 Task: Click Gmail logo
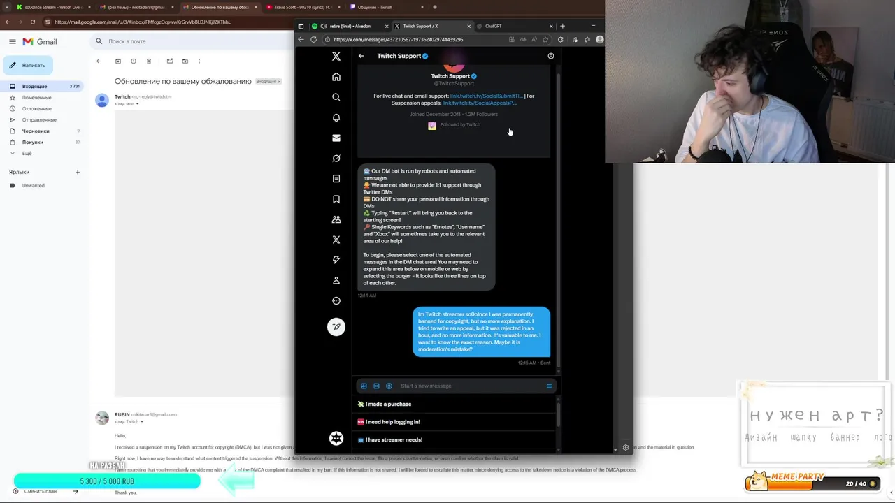click(x=40, y=42)
